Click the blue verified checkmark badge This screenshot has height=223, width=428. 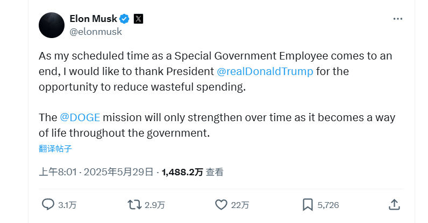click(x=124, y=19)
